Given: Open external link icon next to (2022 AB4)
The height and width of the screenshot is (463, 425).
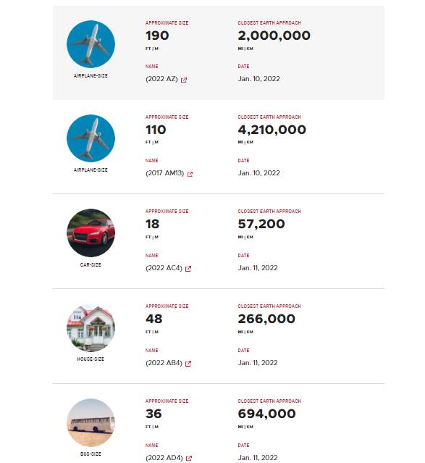Looking at the screenshot, I should (x=188, y=364).
